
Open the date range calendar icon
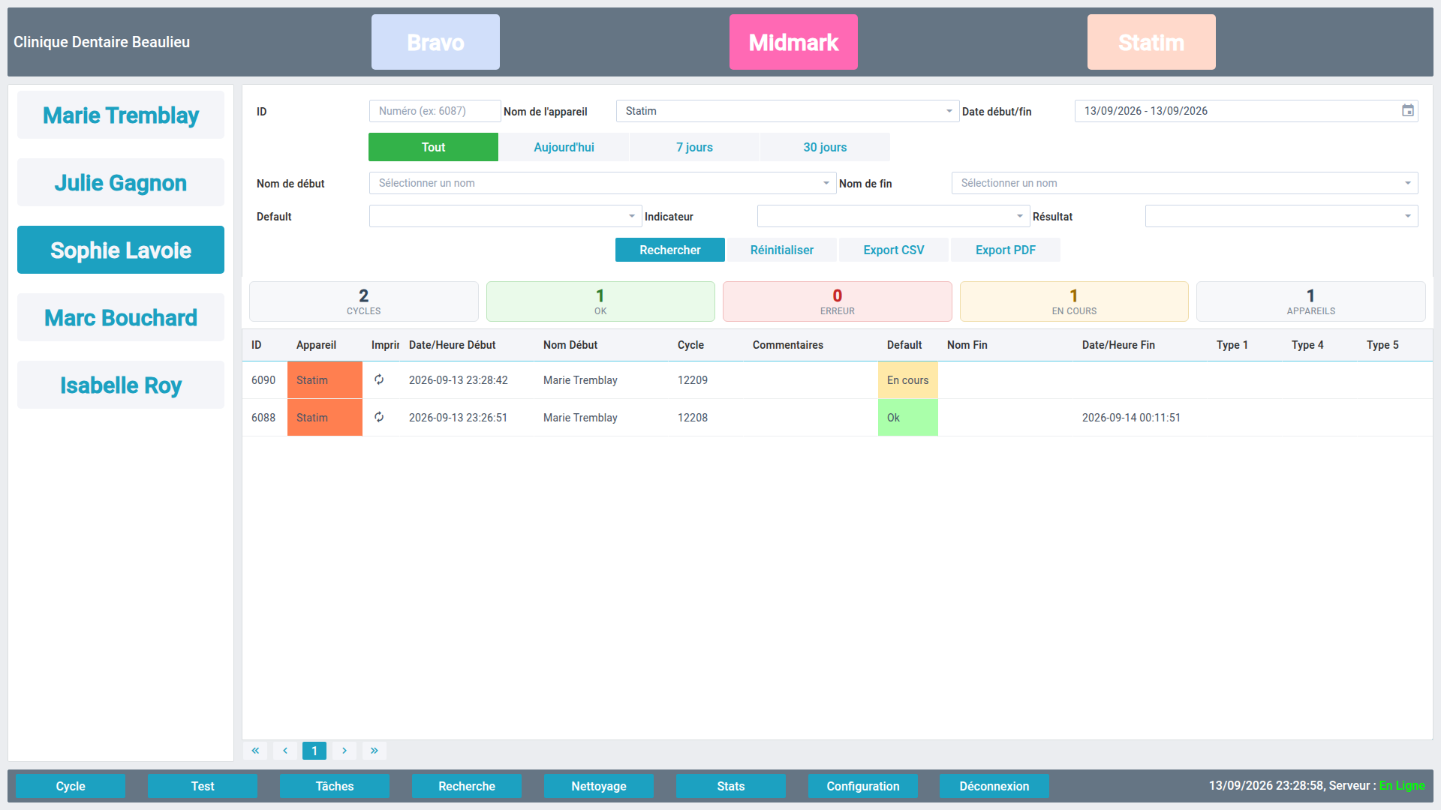tap(1408, 111)
